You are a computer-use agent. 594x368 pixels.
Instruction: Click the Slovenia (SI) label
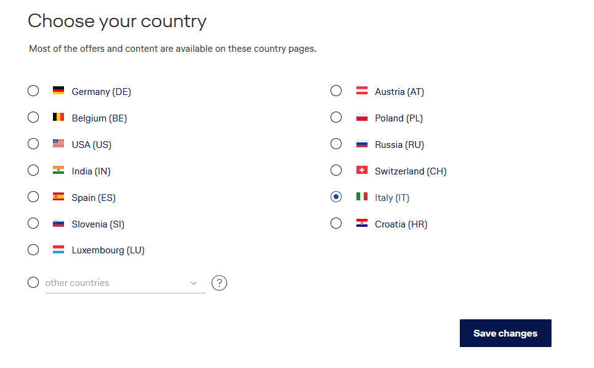click(x=98, y=224)
